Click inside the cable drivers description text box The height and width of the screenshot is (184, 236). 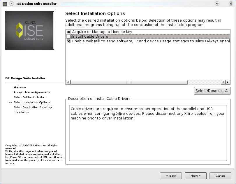click(148, 133)
